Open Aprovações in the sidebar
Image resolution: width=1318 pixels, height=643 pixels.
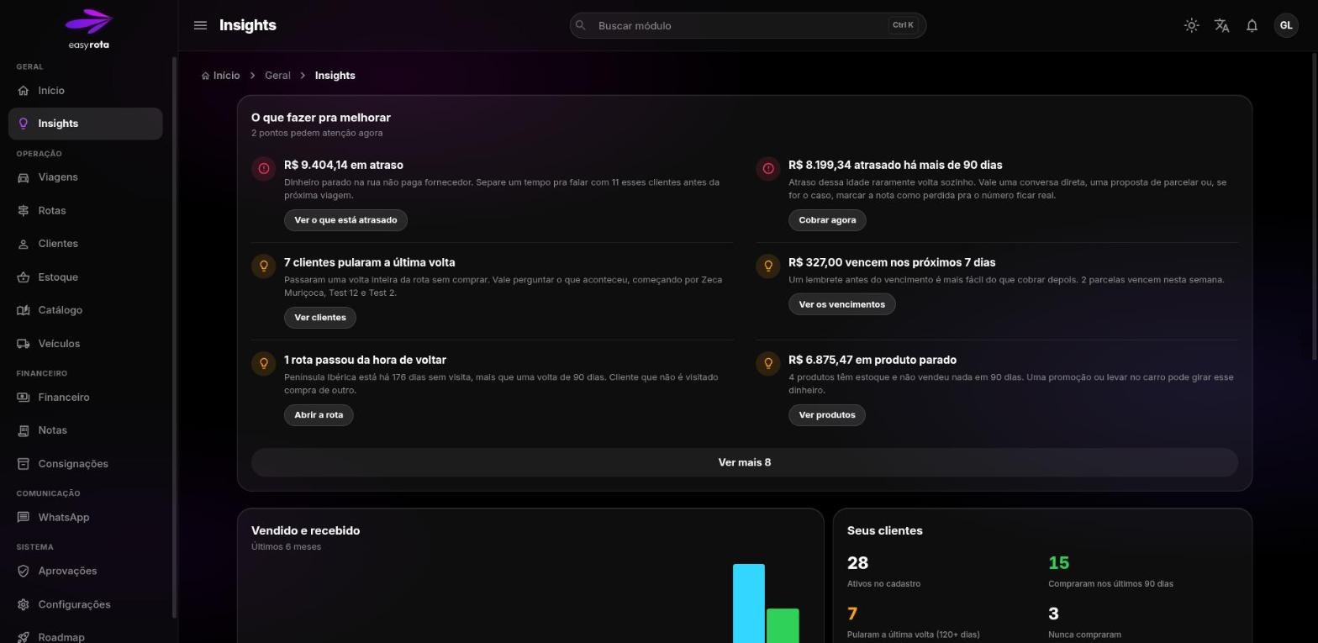[x=85, y=571]
